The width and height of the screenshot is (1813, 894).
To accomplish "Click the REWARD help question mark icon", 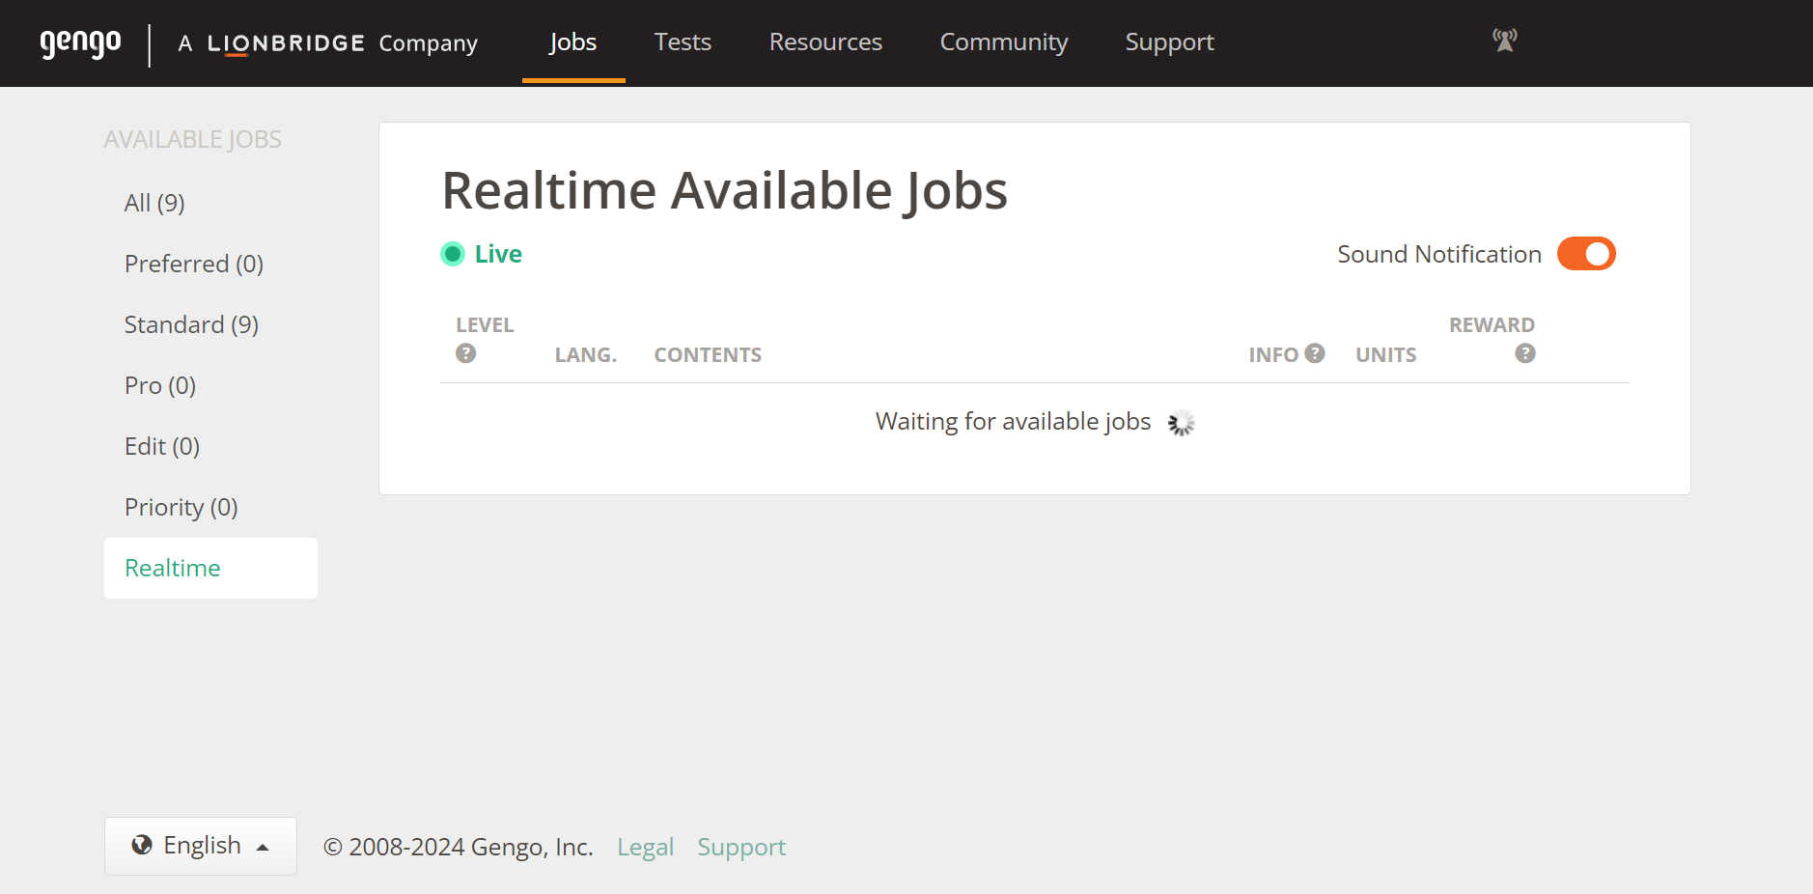I will point(1525,353).
